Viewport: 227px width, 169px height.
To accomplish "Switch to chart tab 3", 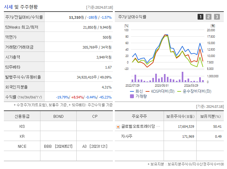I will pos(217,17).
